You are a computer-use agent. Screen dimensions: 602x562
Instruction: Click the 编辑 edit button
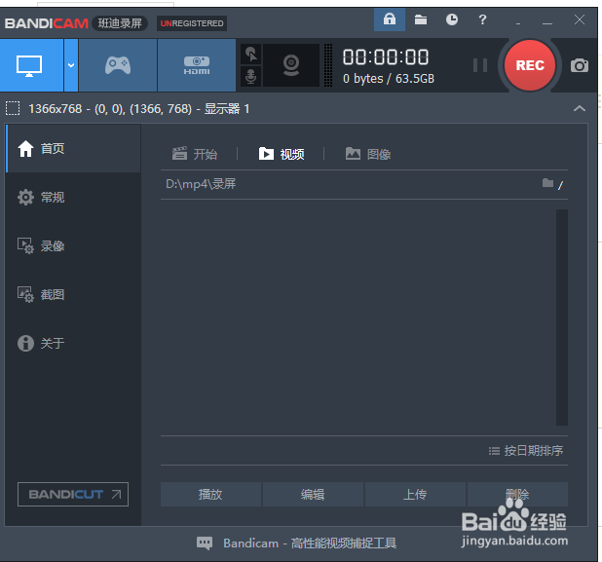point(313,494)
